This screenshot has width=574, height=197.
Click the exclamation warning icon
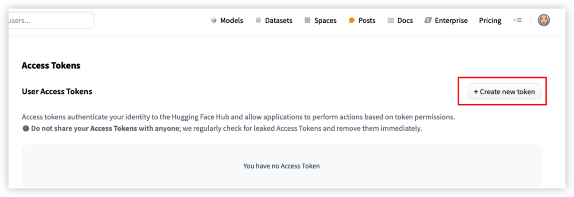(26, 128)
